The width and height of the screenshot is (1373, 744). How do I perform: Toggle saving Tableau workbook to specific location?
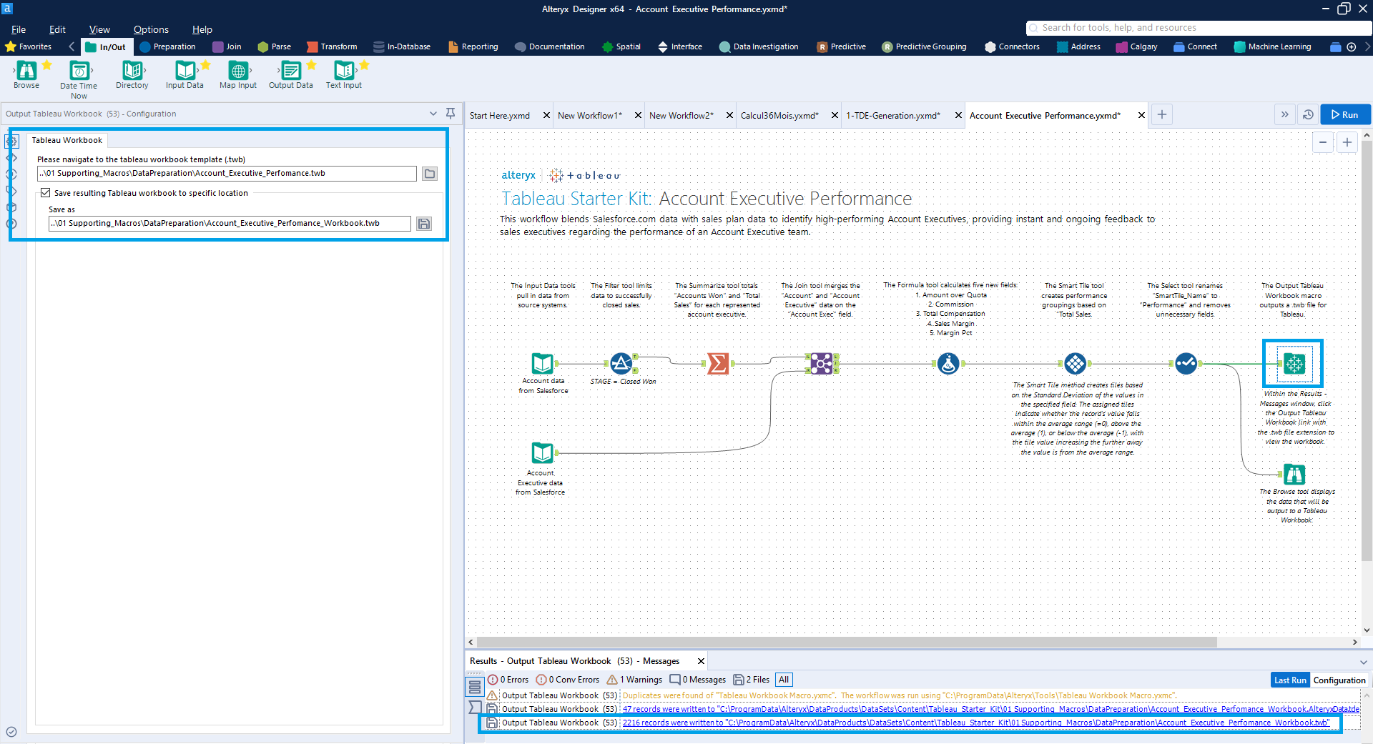(46, 192)
